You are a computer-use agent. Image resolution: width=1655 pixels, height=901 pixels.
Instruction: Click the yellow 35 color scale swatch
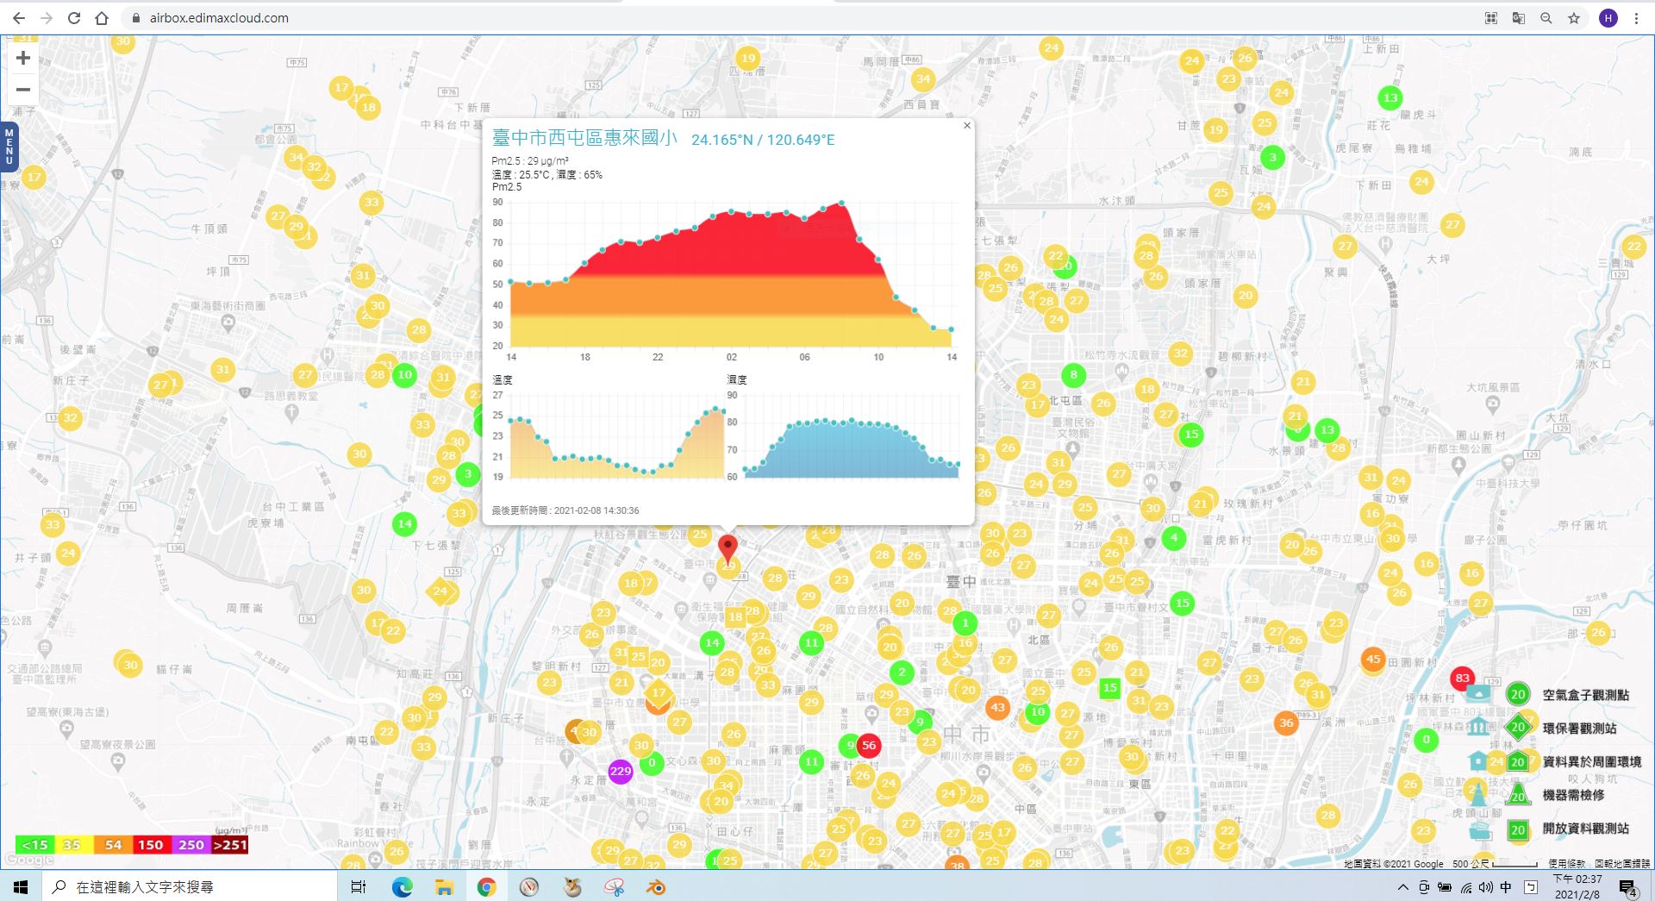point(73,845)
